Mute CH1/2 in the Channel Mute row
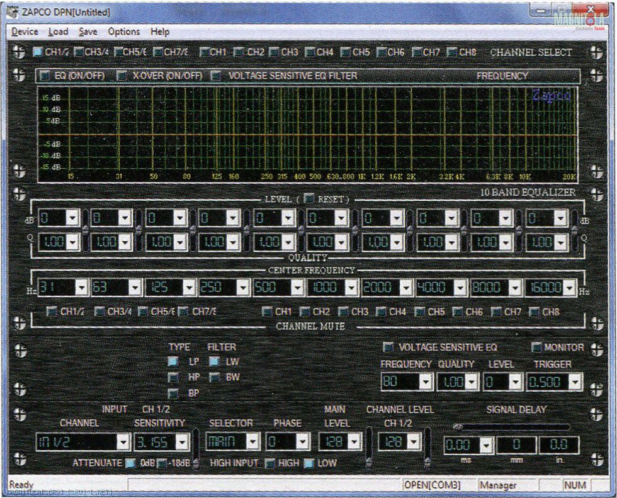Image resolution: width=617 pixels, height=498 pixels. click(51, 312)
